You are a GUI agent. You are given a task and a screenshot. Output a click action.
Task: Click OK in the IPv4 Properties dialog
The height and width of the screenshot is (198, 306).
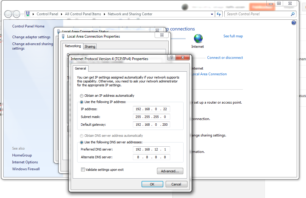152,184
